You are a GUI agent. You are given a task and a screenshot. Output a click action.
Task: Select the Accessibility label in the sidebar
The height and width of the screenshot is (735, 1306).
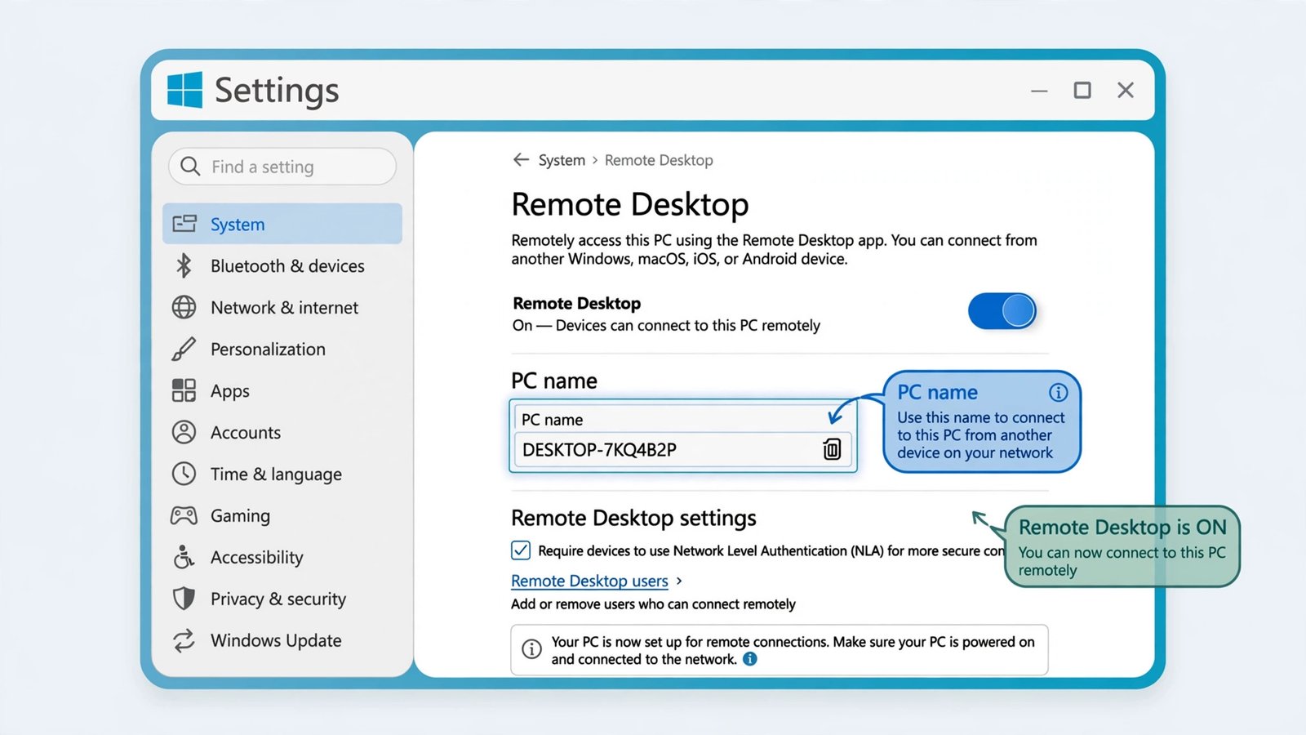tap(257, 558)
